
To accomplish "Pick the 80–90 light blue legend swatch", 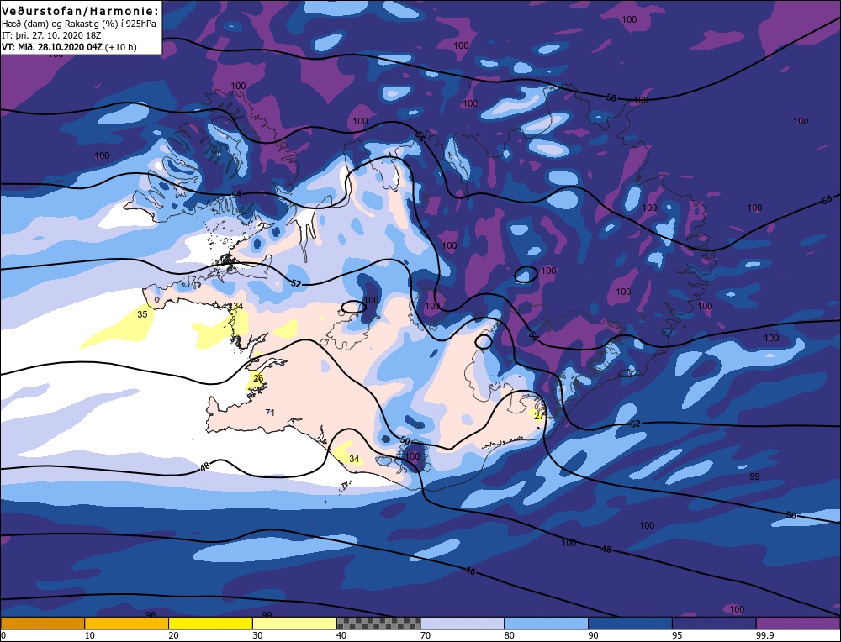I will (546, 623).
